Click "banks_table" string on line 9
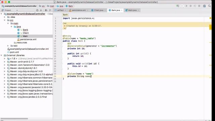This screenshot has width=215, height=121. [x=87, y=38]
